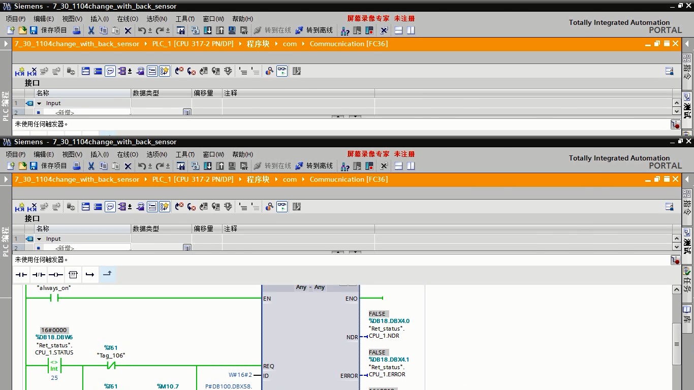The image size is (694, 390).
Task: Toggle monitoring glasses icon in the lower editor toolbar
Action: [x=282, y=207]
